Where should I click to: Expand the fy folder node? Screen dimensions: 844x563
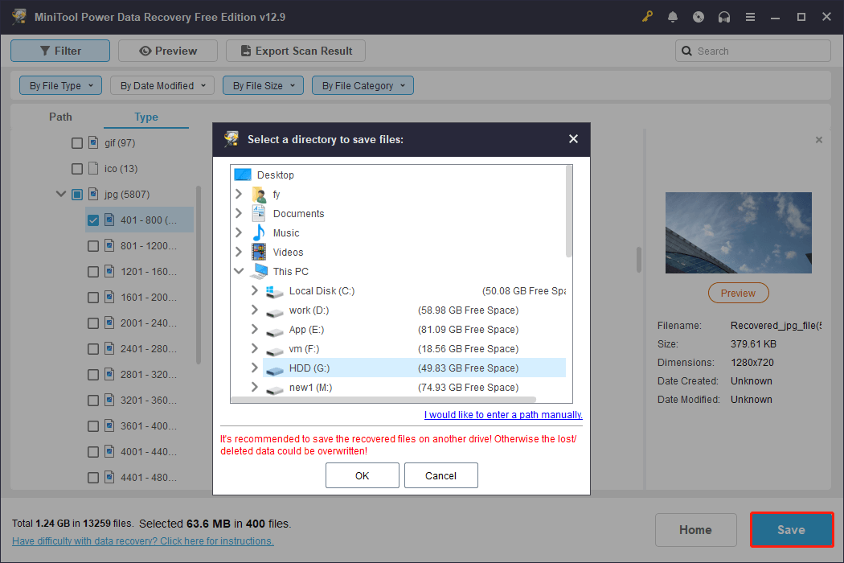coord(239,194)
